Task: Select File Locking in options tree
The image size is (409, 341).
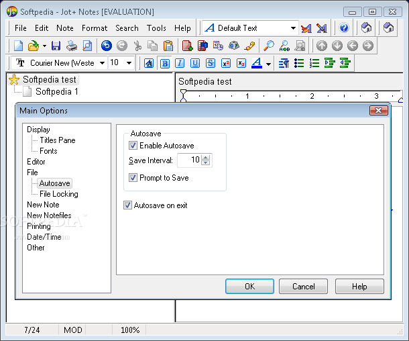Action: 59,194
